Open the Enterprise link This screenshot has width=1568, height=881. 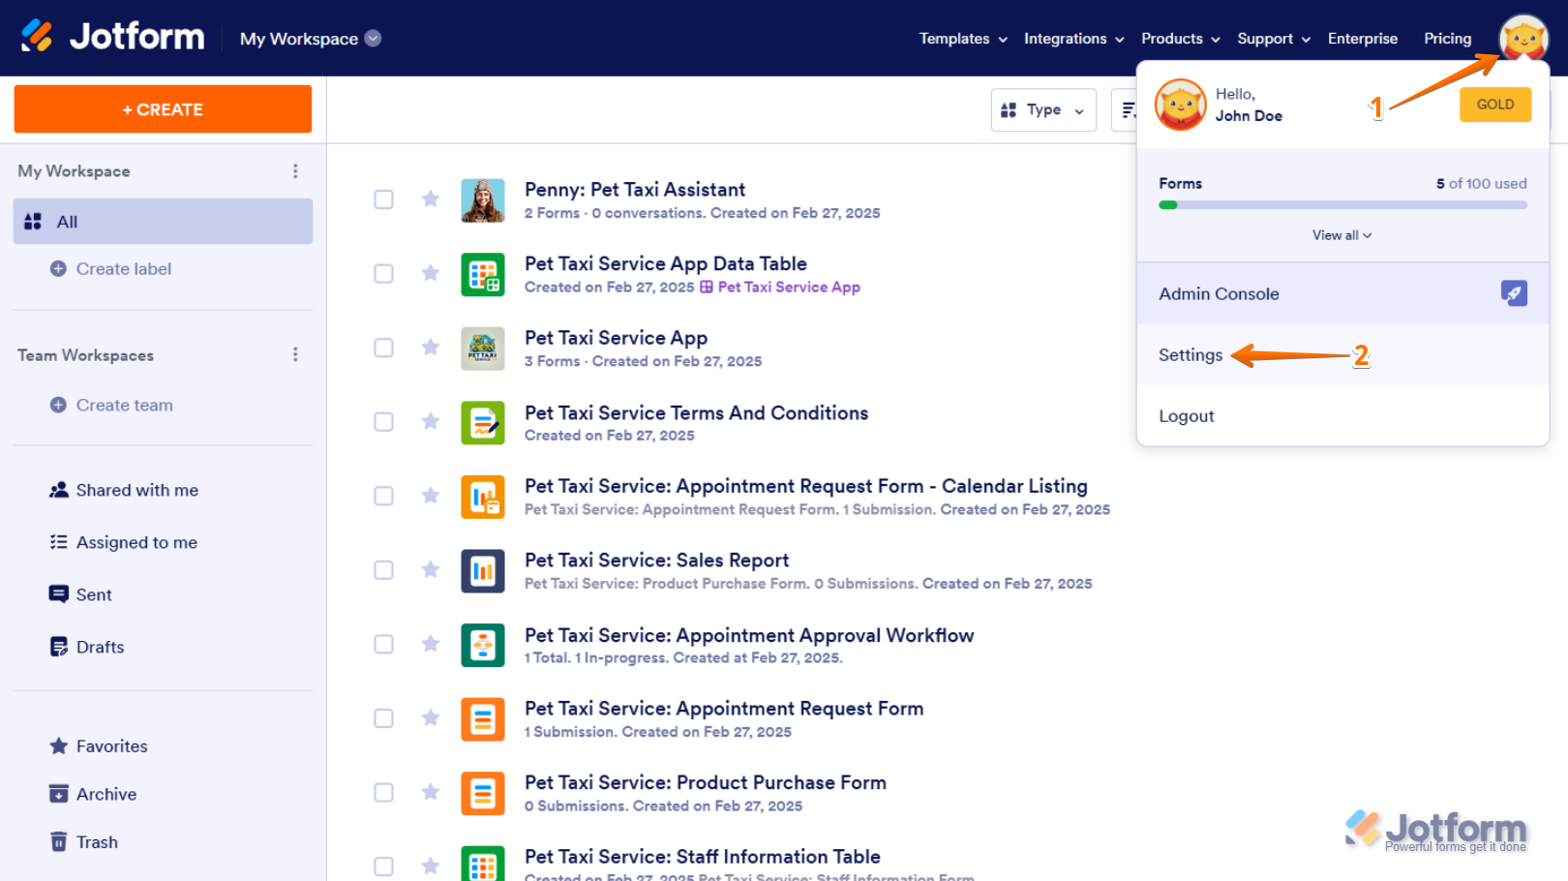[x=1363, y=39]
